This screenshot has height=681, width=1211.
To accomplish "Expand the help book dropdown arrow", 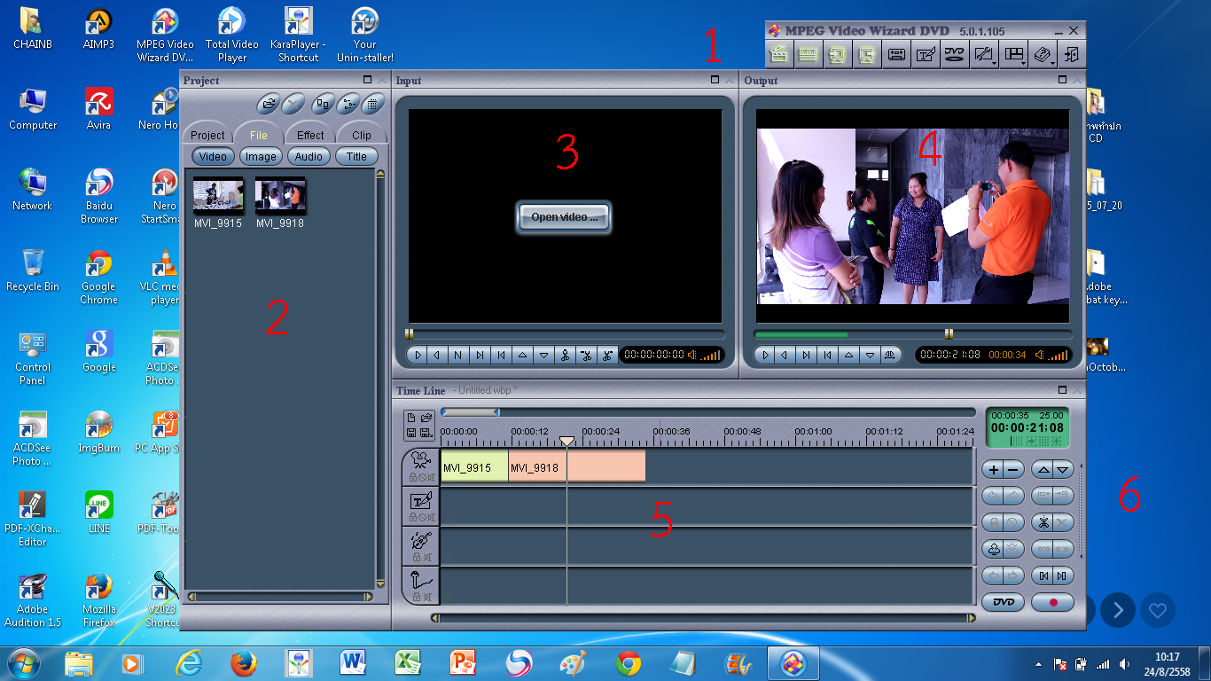I will pyautogui.click(x=1053, y=63).
